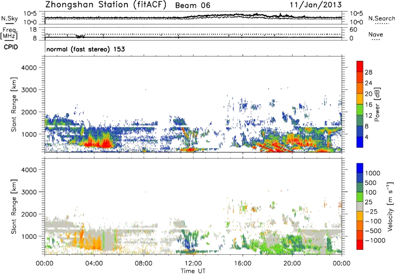
Task: Click the 'Freq. [MHz]' label
Action: (9, 34)
